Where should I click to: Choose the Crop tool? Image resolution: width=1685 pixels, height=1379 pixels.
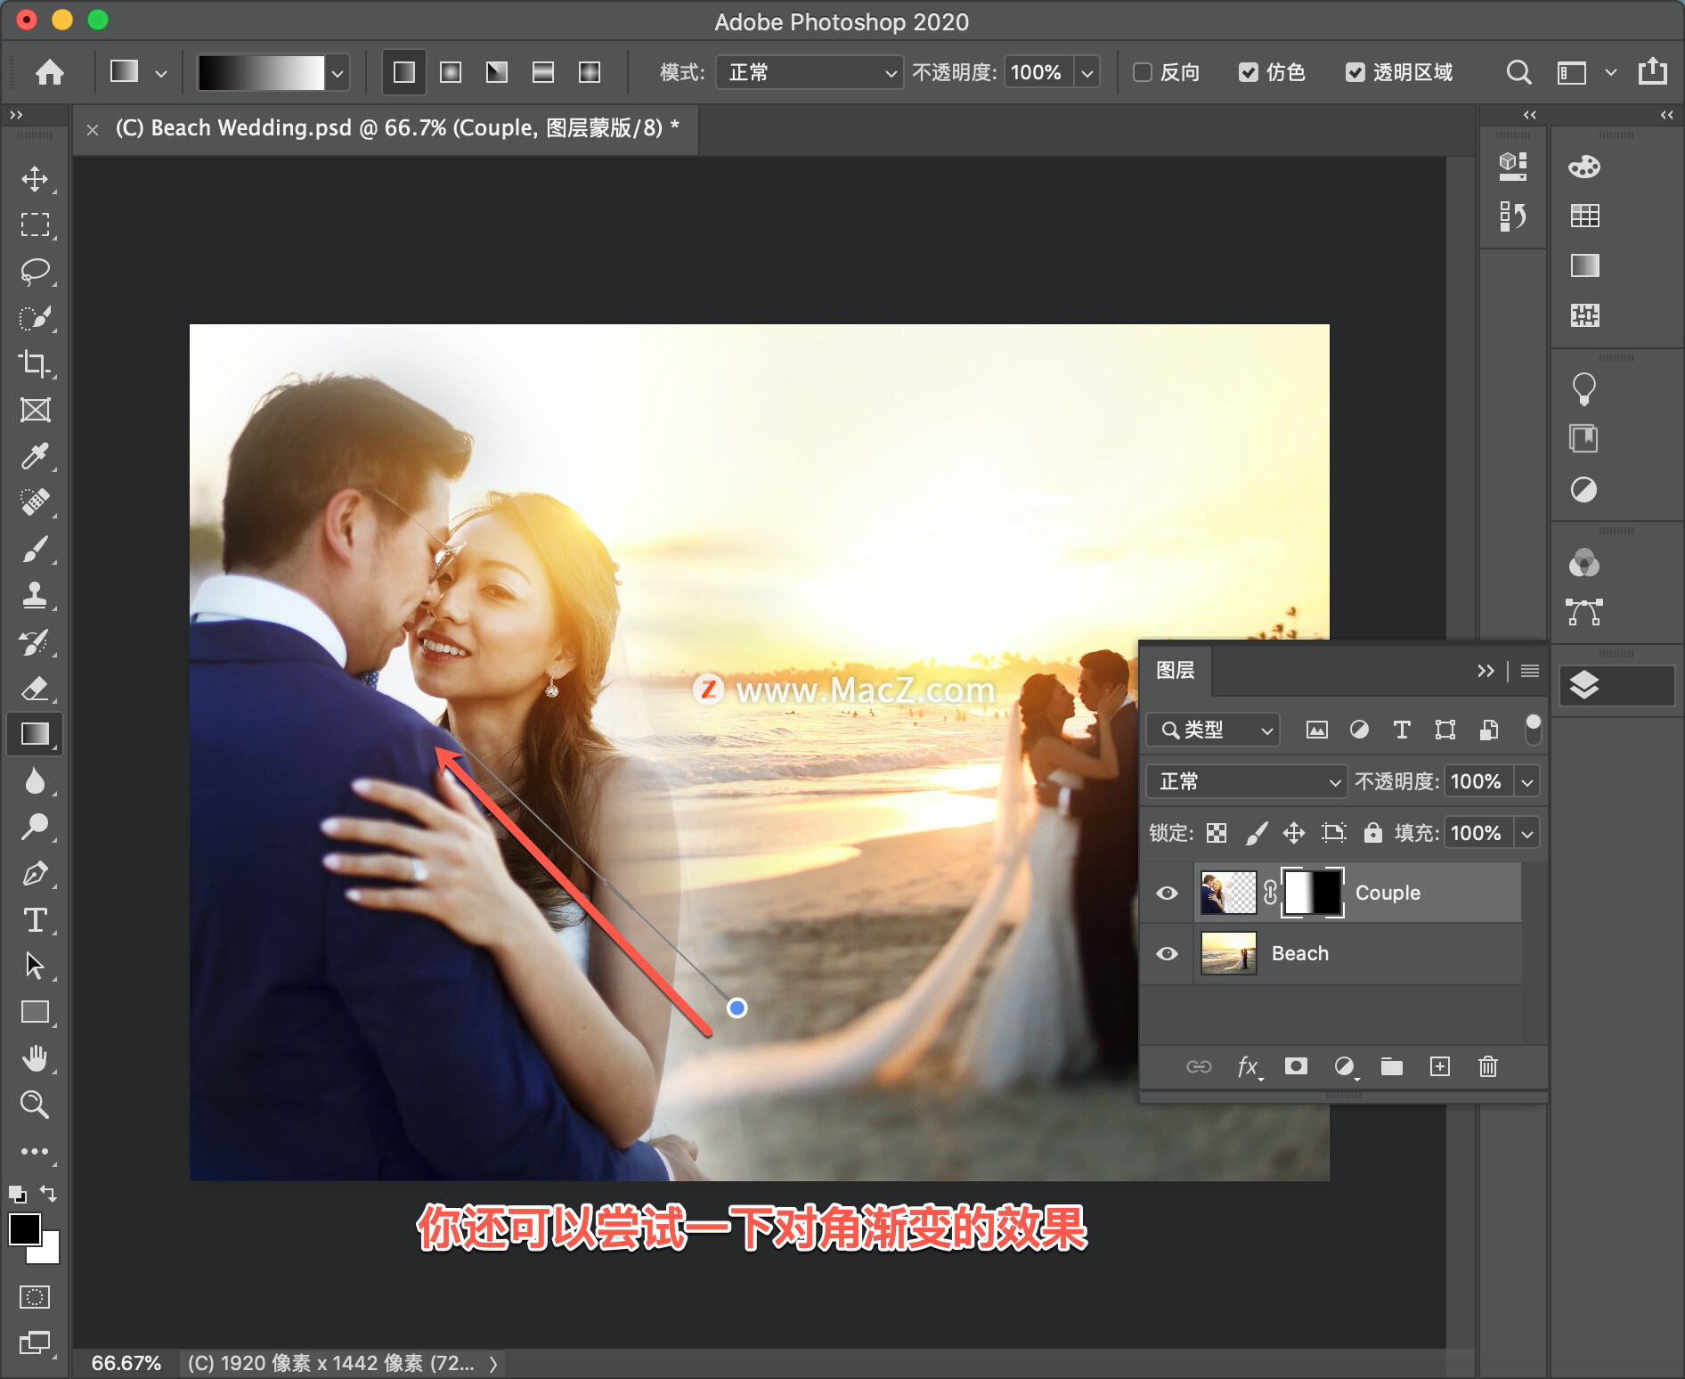35,363
